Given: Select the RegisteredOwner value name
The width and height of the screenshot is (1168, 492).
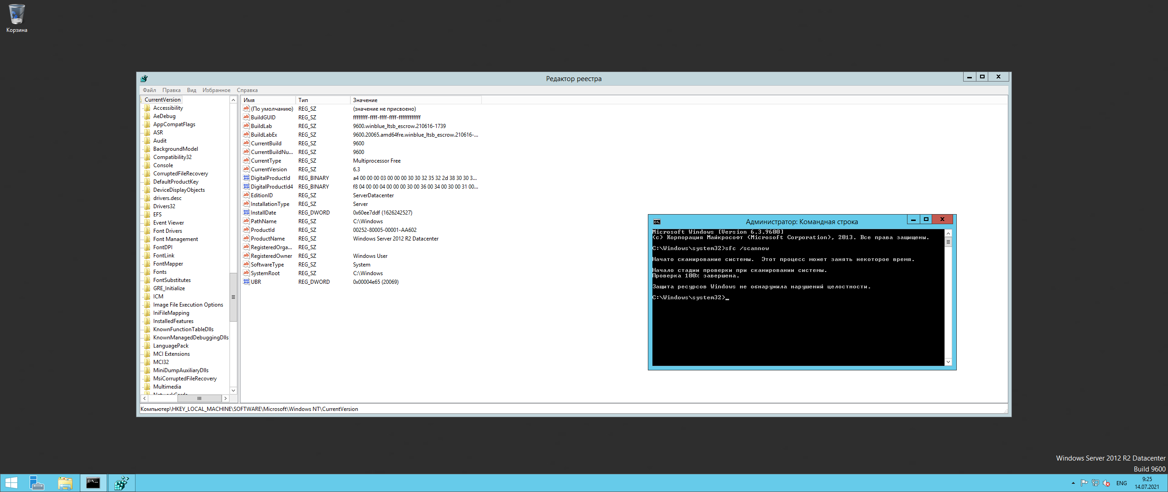Looking at the screenshot, I should [x=271, y=256].
